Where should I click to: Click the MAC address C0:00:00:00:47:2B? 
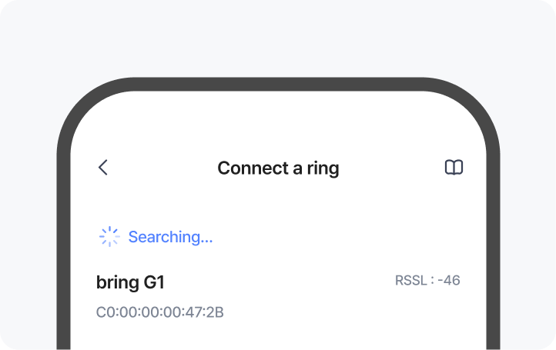(160, 312)
